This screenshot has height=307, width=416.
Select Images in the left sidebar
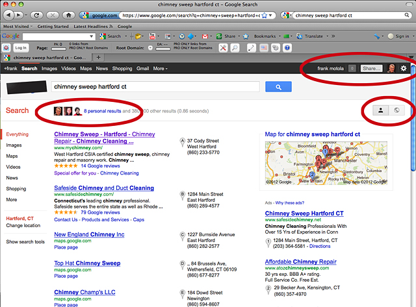click(x=14, y=145)
